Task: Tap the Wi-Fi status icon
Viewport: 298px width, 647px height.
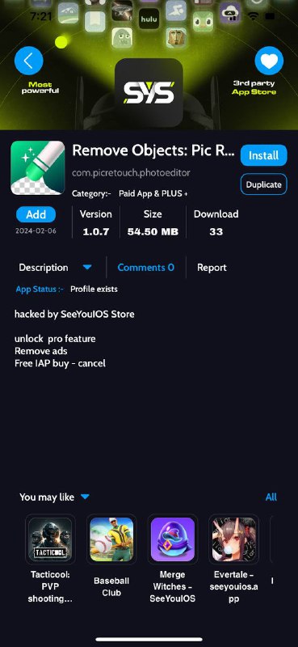Action: [x=252, y=16]
